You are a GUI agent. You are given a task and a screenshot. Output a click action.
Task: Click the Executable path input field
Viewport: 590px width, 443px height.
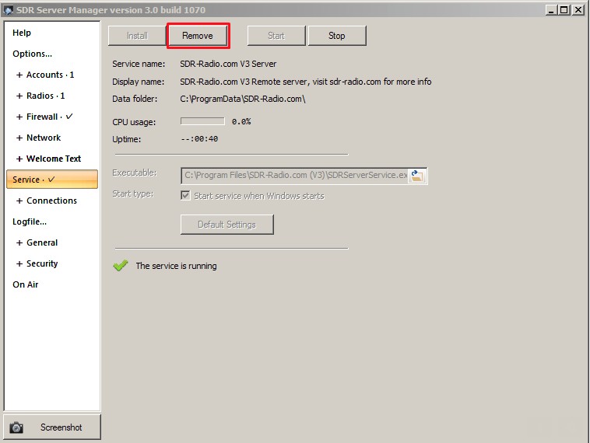click(x=295, y=176)
